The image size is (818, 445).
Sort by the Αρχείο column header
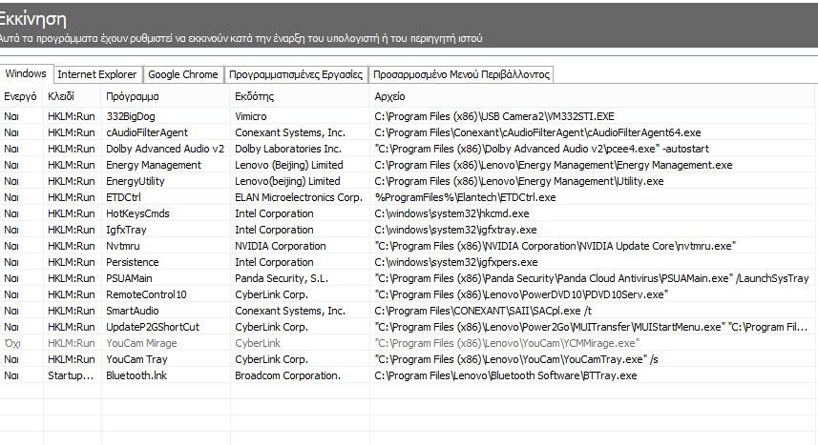click(592, 96)
